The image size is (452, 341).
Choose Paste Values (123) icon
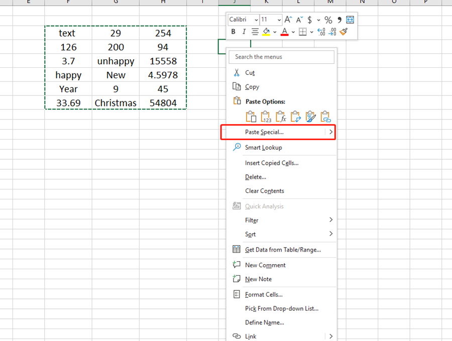pos(266,117)
